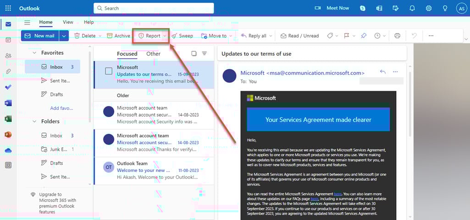
Task: Collapse the Folders section
Action: (35, 121)
